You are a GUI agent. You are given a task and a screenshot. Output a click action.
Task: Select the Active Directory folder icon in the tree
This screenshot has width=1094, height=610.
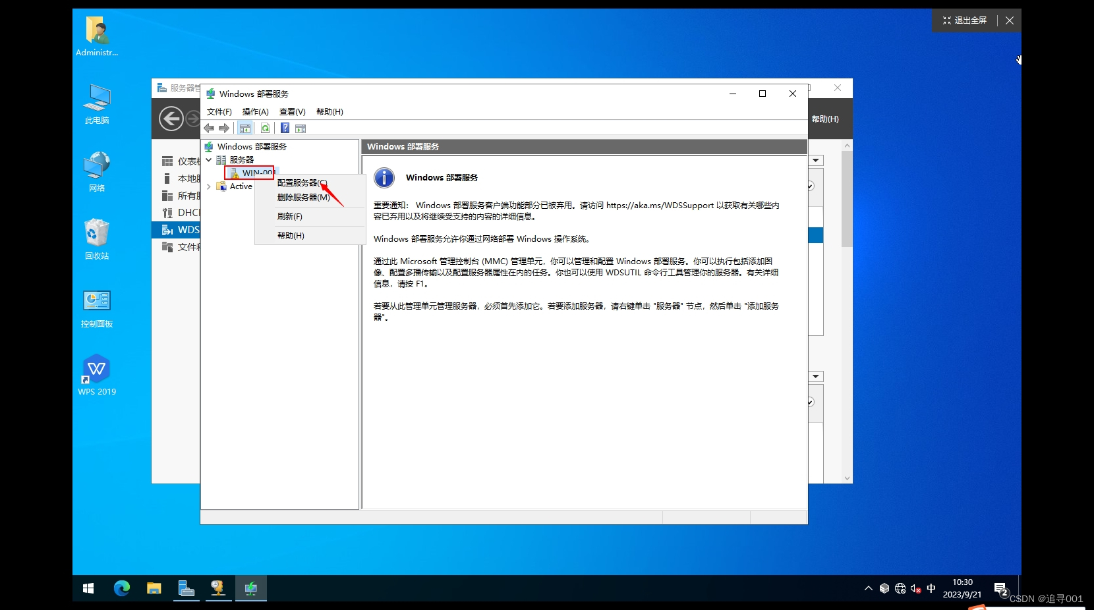click(x=221, y=186)
